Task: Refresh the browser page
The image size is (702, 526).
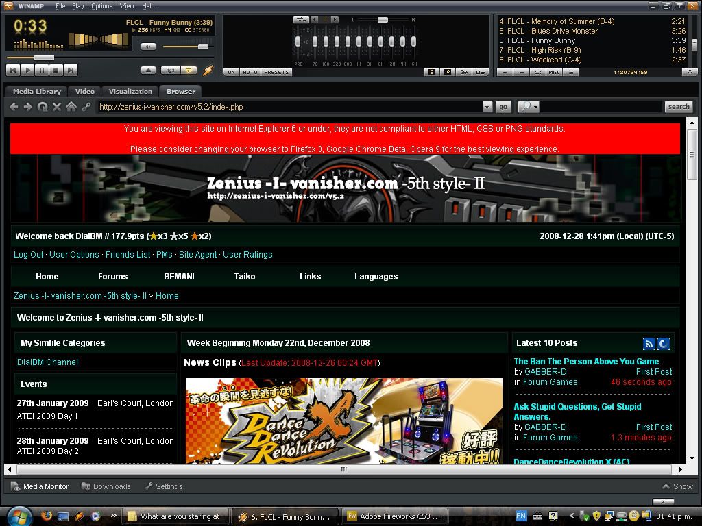Action: [x=43, y=107]
